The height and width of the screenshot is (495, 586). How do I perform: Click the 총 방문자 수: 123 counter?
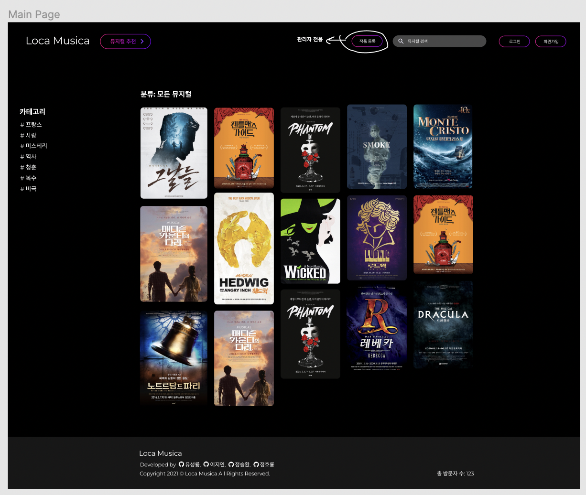[x=455, y=473]
